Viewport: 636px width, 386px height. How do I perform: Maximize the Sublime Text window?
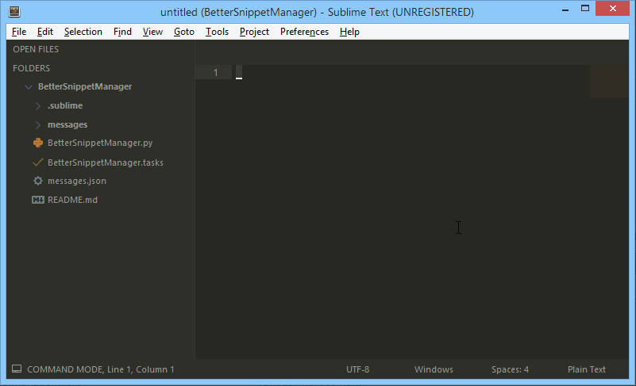click(x=585, y=9)
